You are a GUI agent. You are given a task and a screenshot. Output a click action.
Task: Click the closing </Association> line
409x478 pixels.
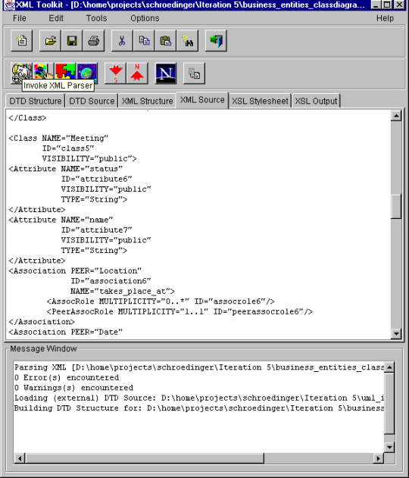(x=42, y=322)
